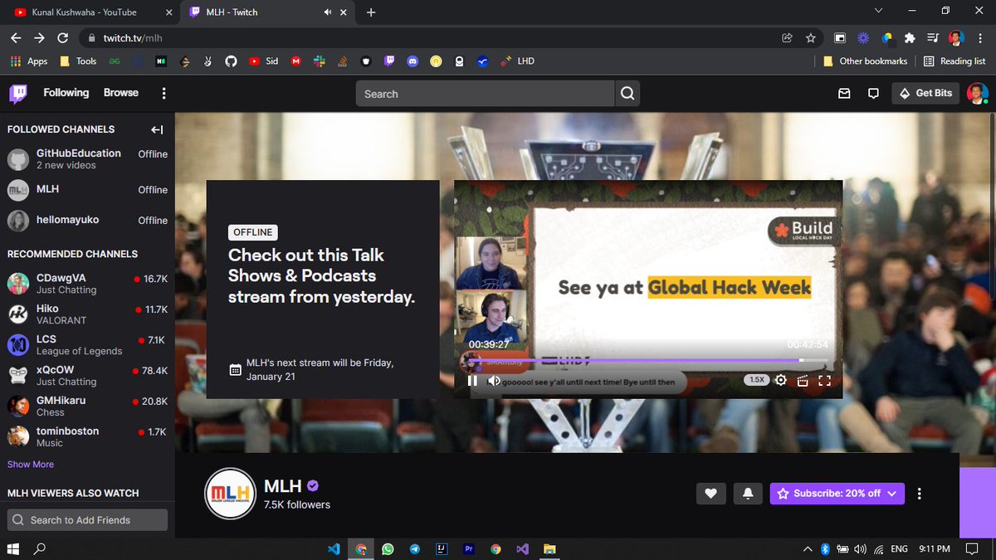Open the GitHub bookmark in bookmarks bar

point(232,61)
